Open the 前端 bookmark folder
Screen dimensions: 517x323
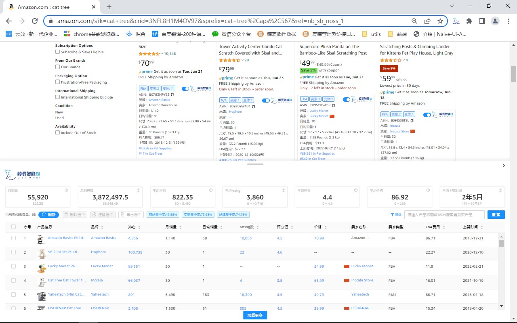[397, 34]
